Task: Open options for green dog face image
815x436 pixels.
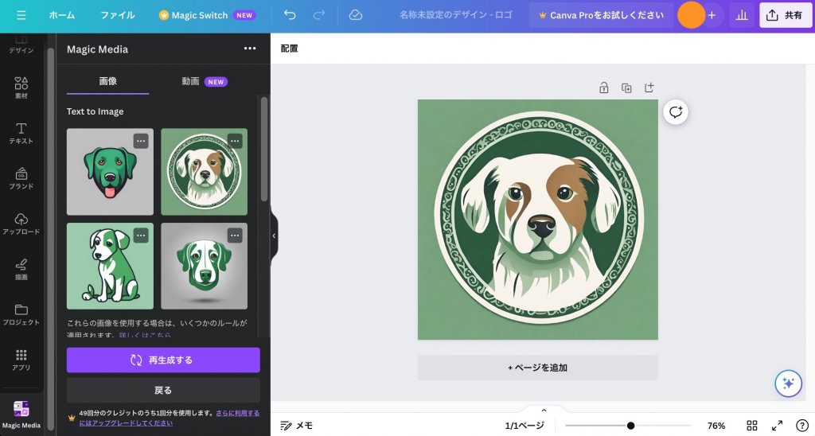Action: tap(141, 141)
